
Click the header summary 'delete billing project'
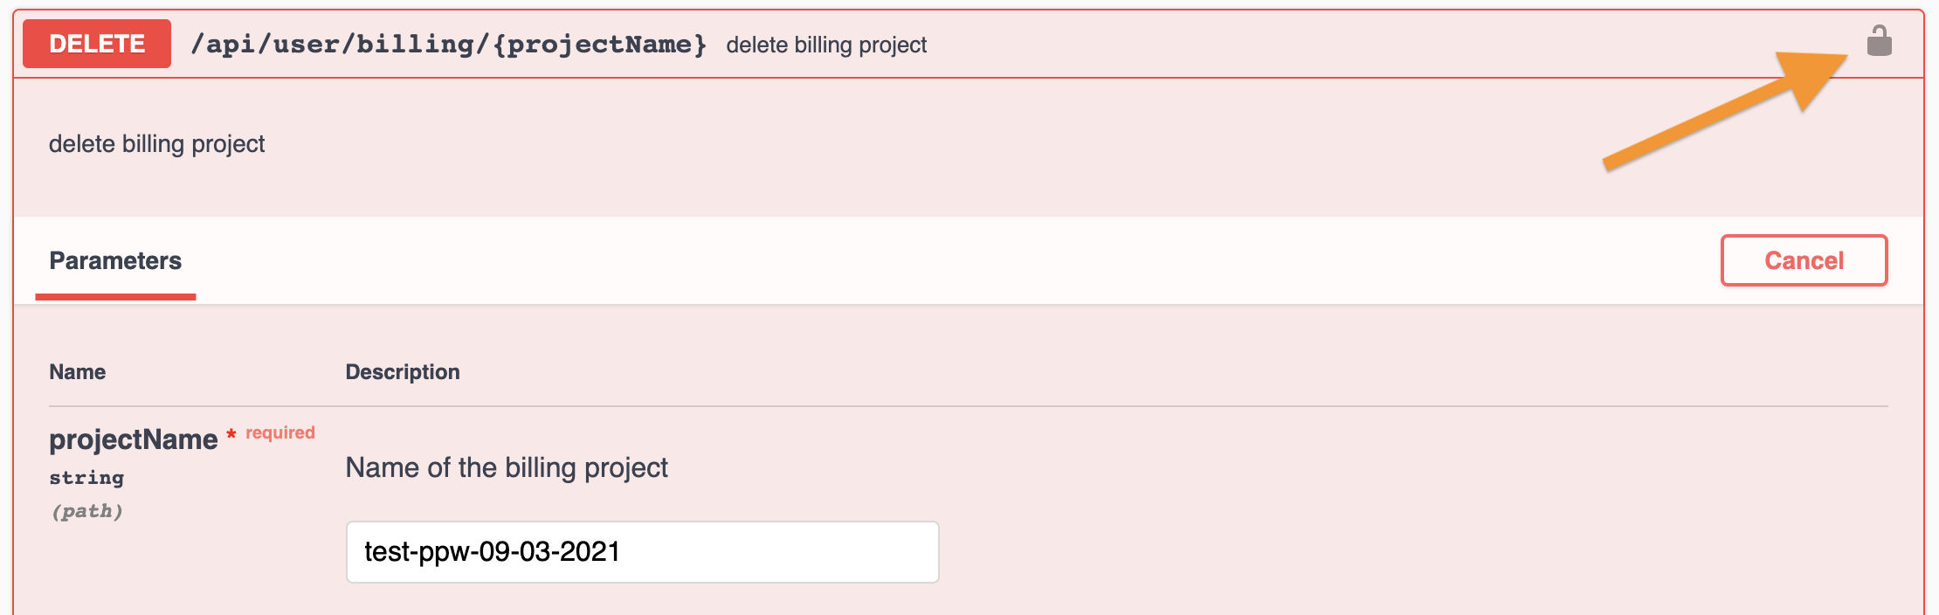coord(826,45)
